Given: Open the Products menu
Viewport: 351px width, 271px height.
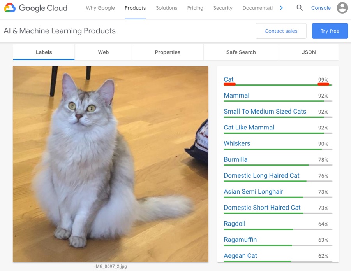Looking at the screenshot, I should 135,7.
